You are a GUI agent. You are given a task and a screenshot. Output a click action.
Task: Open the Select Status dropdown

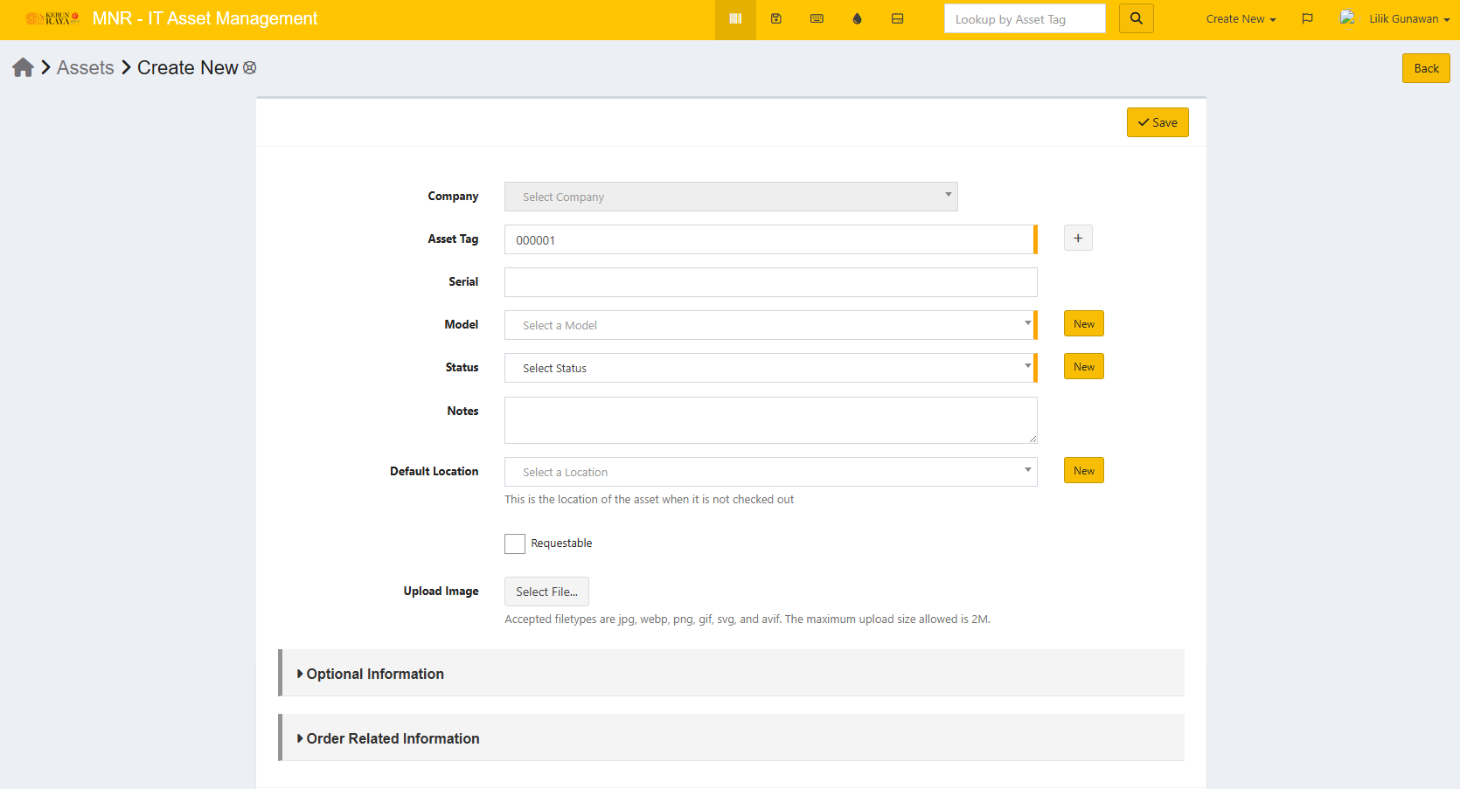[x=769, y=368]
